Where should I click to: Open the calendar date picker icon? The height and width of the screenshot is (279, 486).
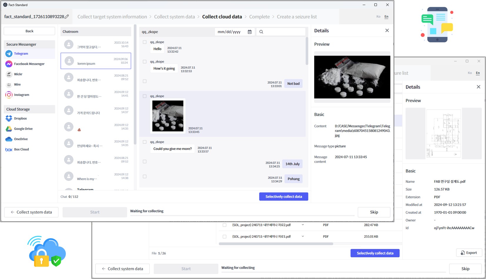tap(250, 32)
